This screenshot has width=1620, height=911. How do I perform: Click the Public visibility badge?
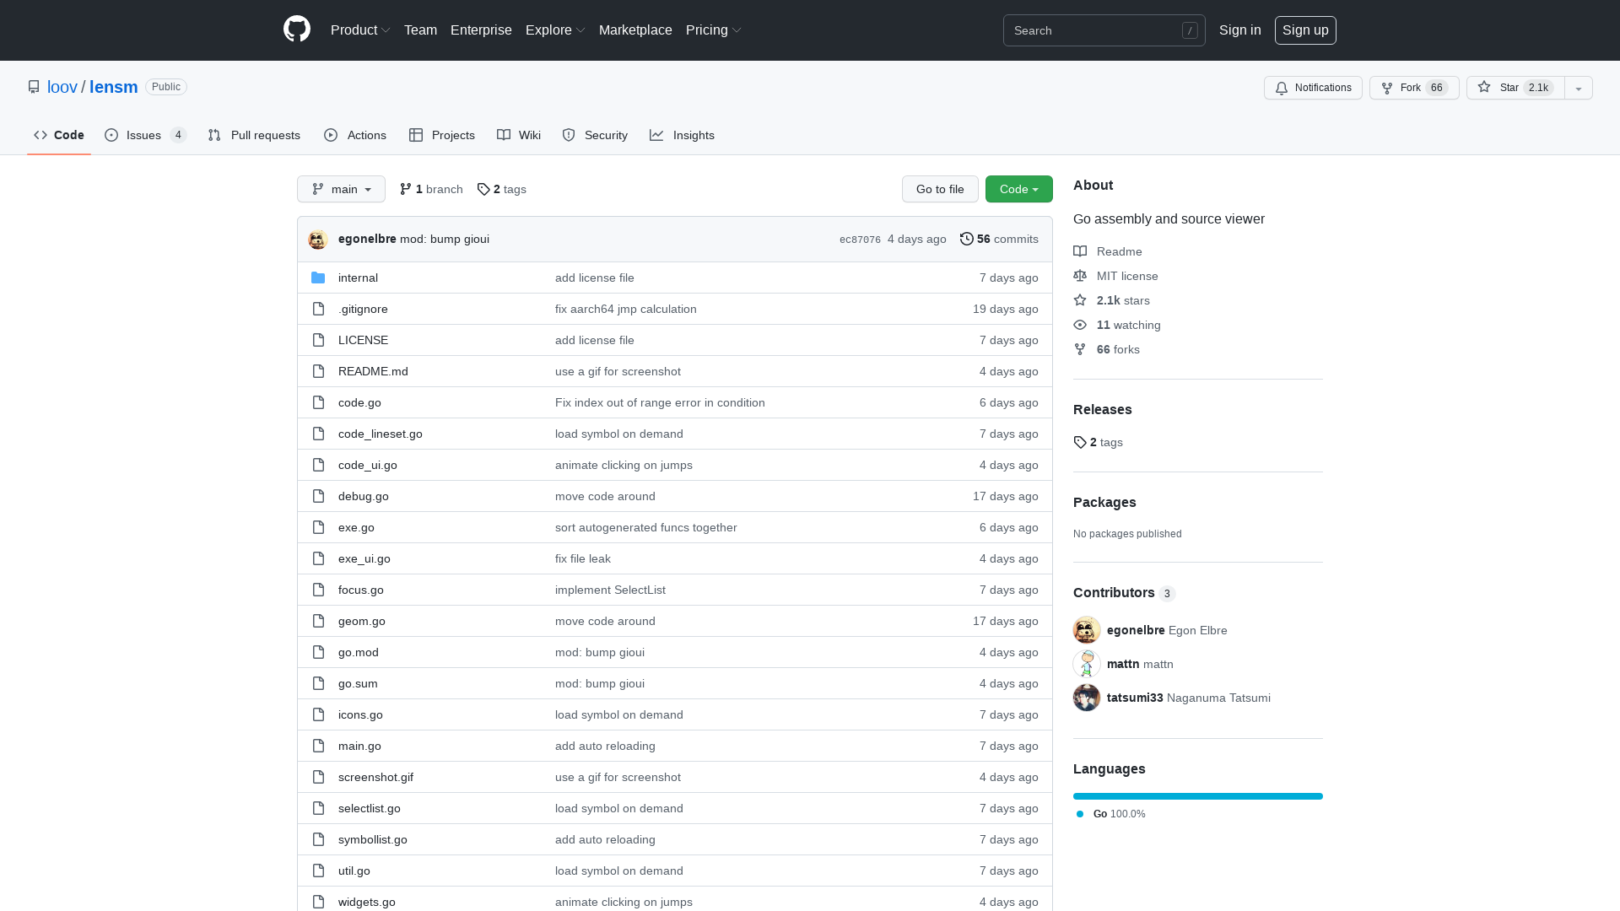[x=165, y=87]
